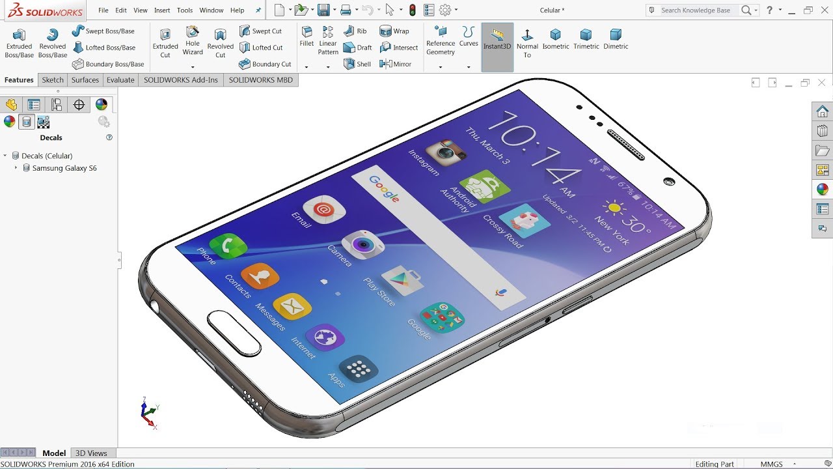
Task: Open the ConfigurationManager tab
Action: point(57,104)
